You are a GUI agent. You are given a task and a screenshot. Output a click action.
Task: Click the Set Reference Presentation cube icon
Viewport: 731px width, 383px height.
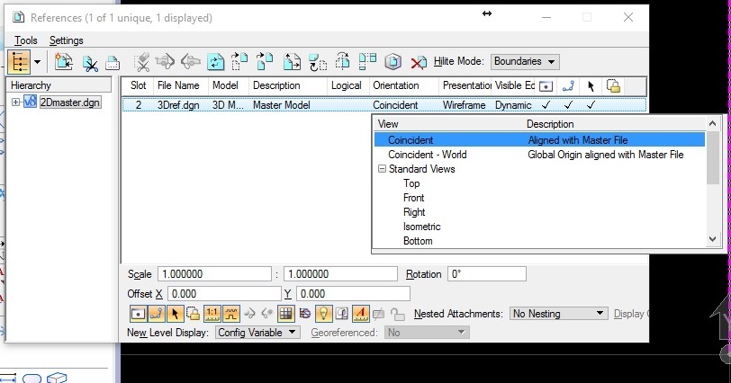[x=393, y=62]
